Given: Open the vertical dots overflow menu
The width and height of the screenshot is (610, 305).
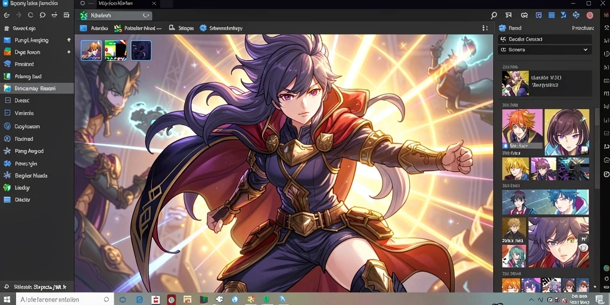Looking at the screenshot, I should (x=485, y=29).
